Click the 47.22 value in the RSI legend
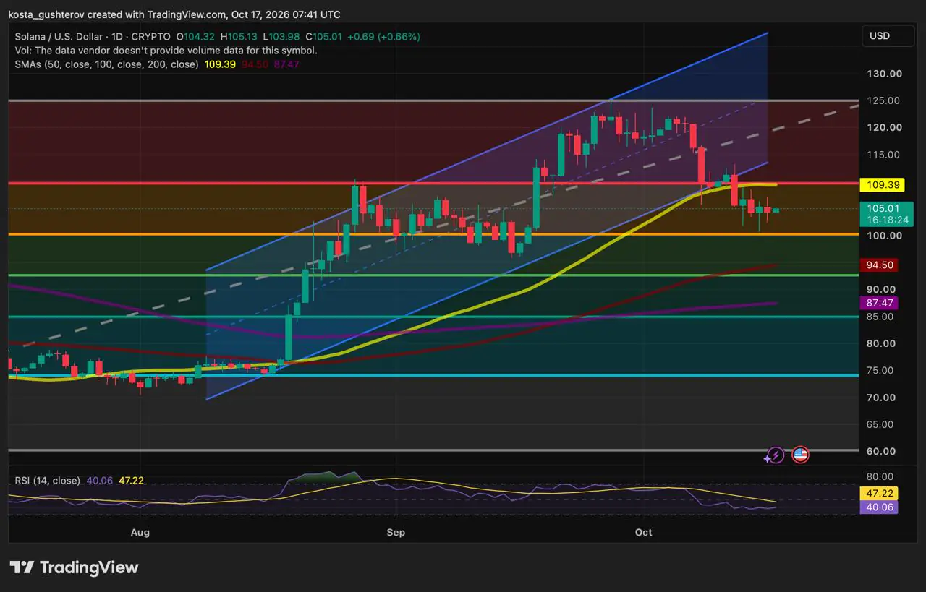This screenshot has width=926, height=592. (131, 481)
